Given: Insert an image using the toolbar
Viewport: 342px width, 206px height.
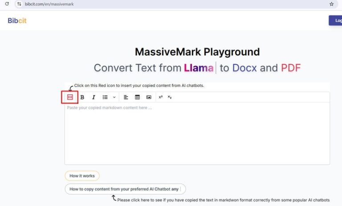Looking at the screenshot, I should click(149, 97).
